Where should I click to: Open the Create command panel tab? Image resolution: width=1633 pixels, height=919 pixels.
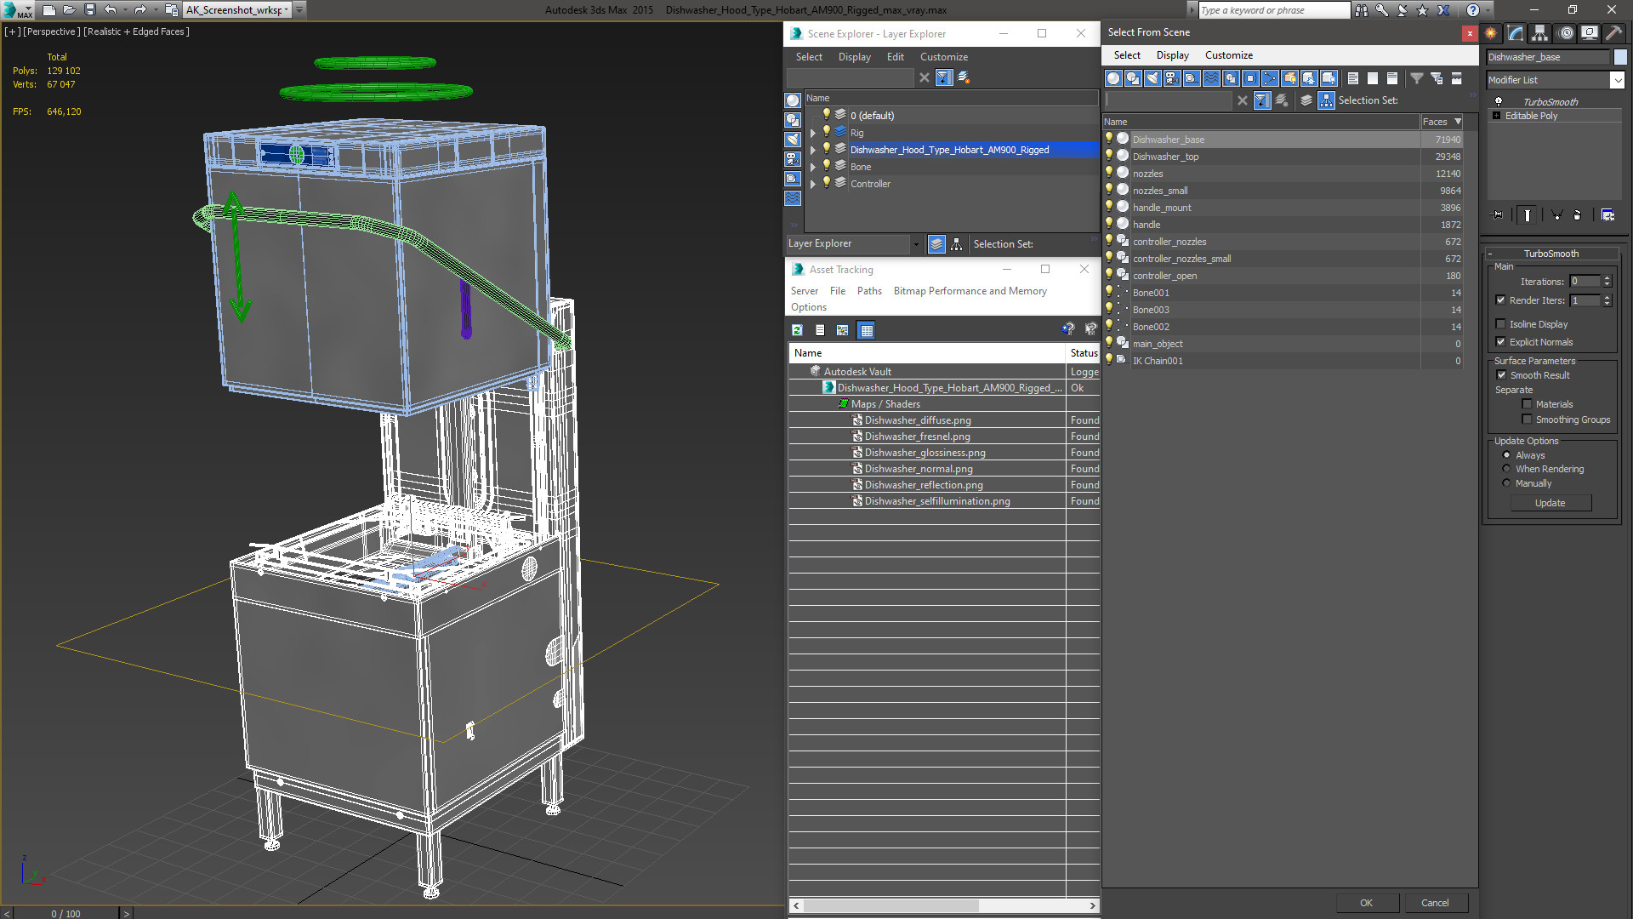1491,33
